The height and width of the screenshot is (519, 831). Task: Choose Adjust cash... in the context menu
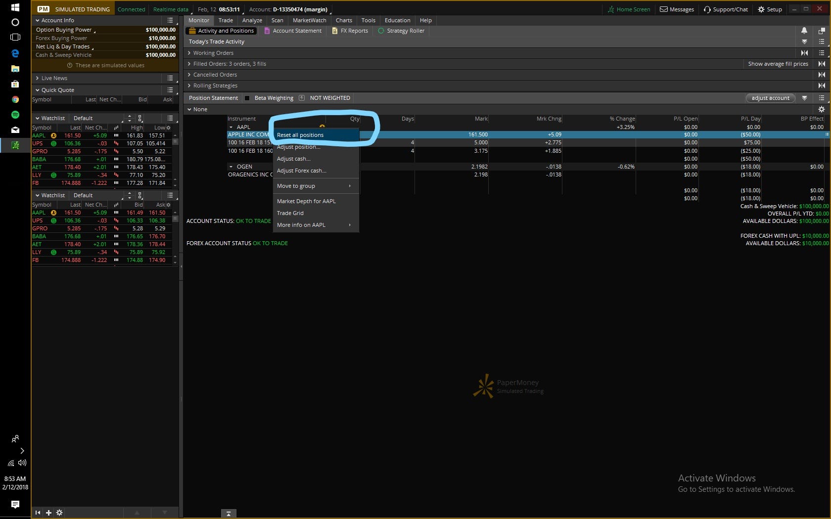[316, 159]
